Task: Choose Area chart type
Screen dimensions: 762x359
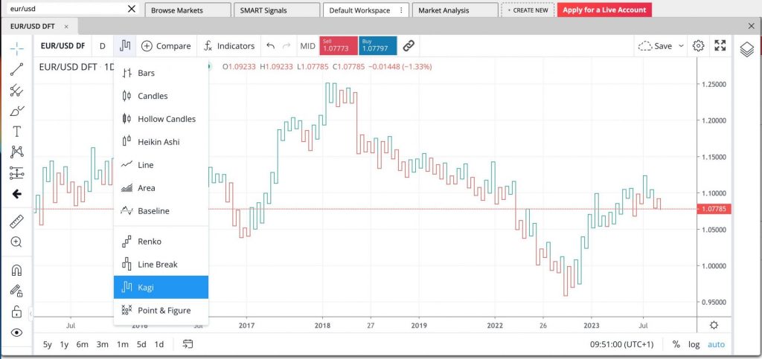Action: click(161, 188)
